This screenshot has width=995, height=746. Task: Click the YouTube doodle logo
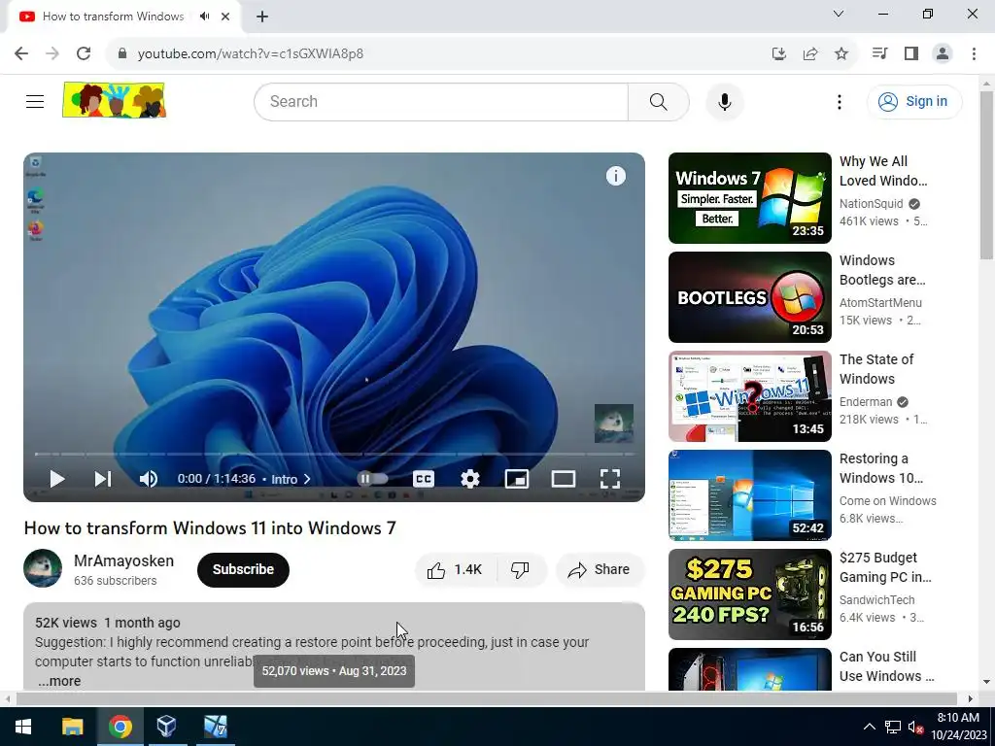(x=115, y=100)
